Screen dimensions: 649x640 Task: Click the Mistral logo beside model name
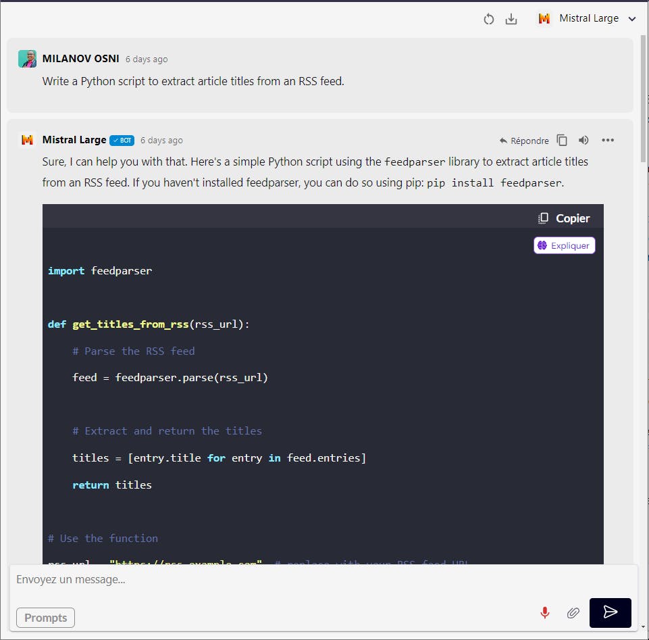coord(544,19)
